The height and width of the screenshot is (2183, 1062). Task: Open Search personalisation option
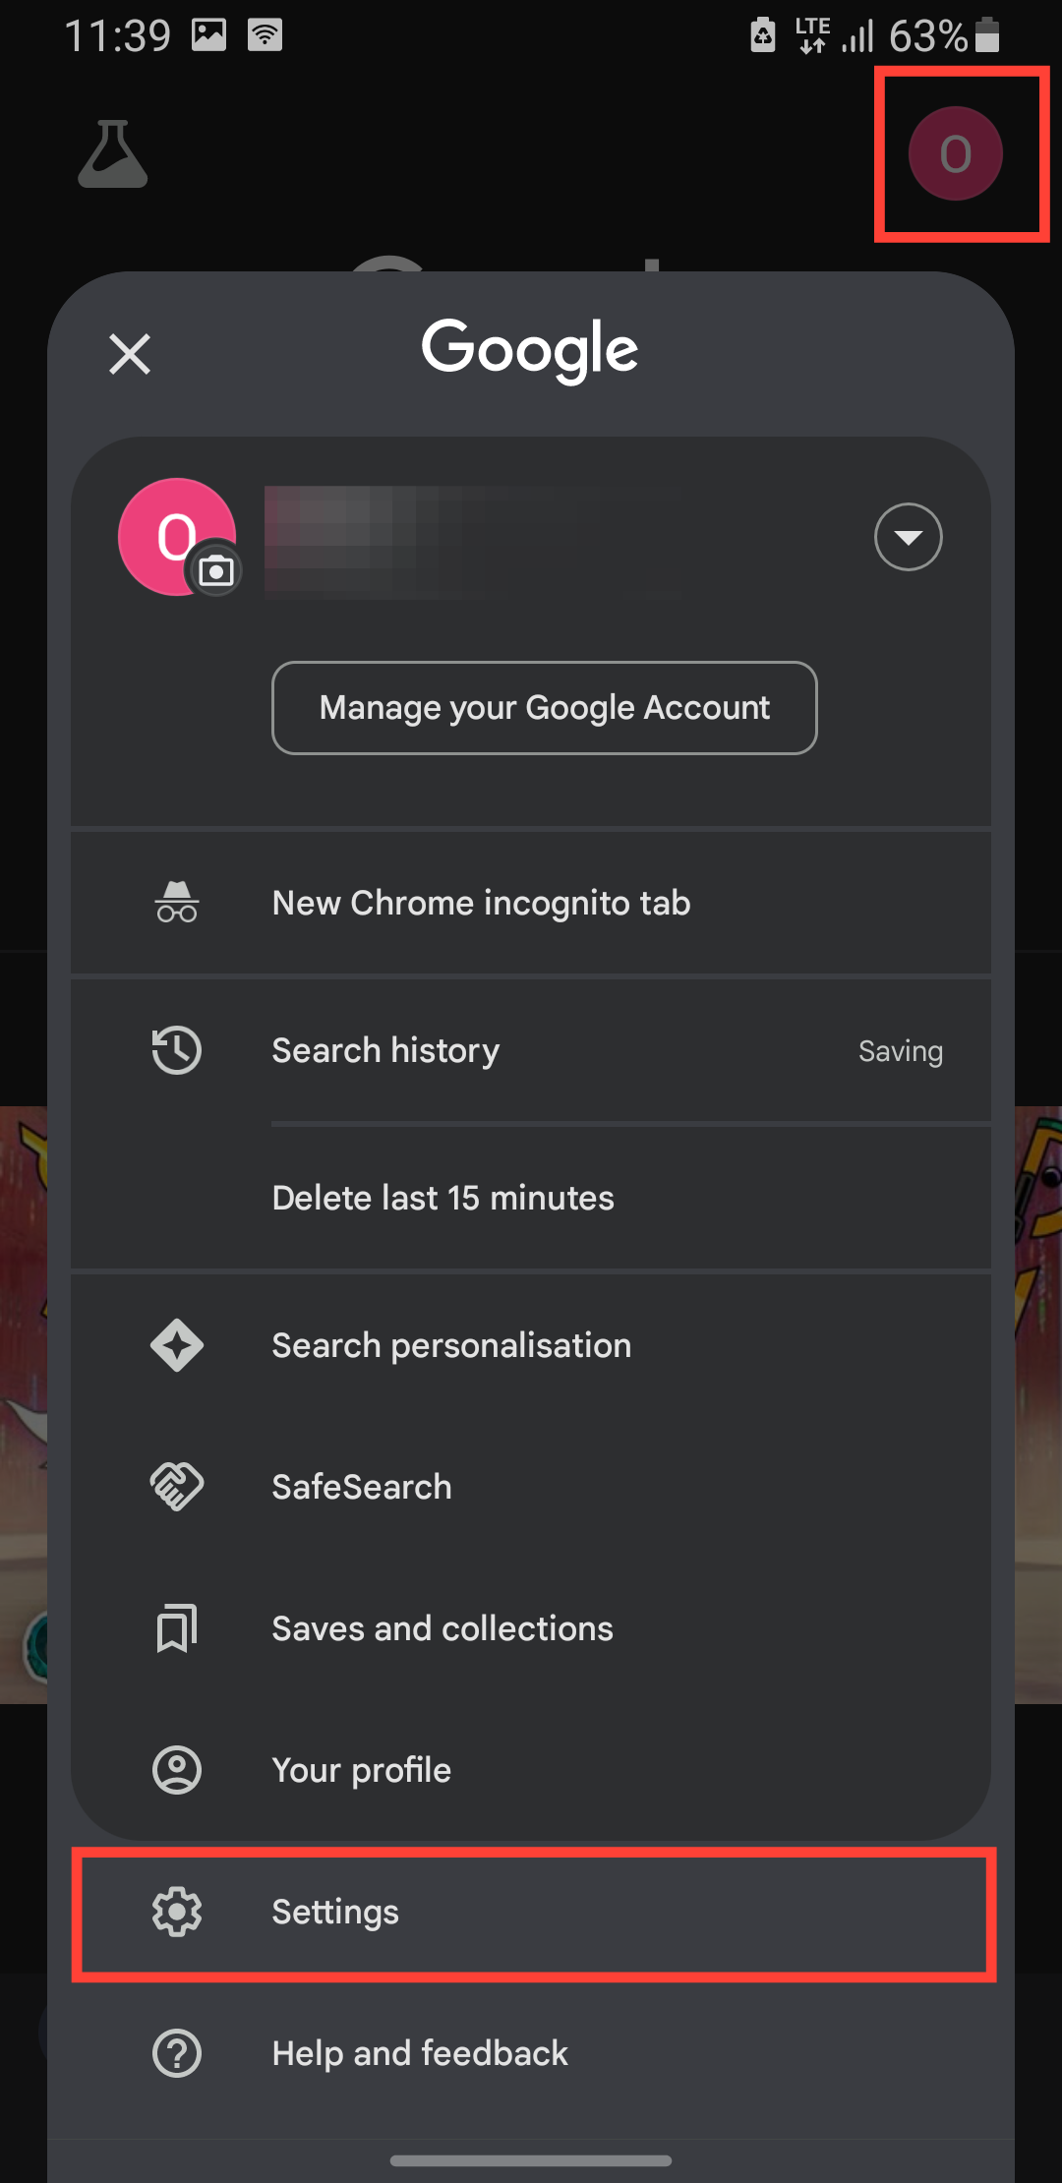[451, 1345]
